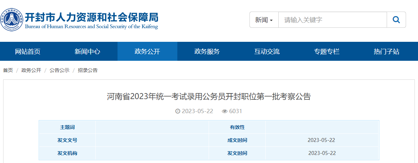Navigate to 互动交流 section
The height and width of the screenshot is (163, 418).
pos(267,52)
